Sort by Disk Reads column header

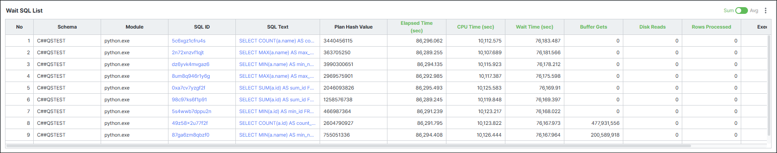point(652,27)
